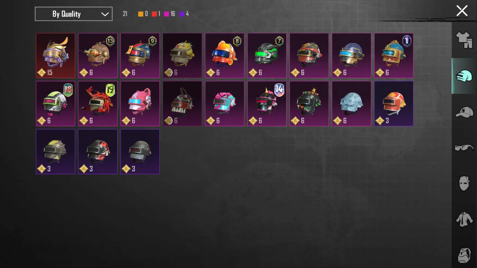Open the sunglasses category icon
This screenshot has height=268, width=477.
[x=464, y=148]
